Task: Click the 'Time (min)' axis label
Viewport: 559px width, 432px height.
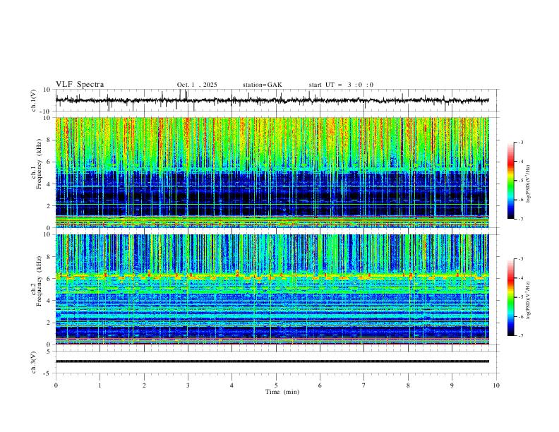Action: (x=282, y=392)
